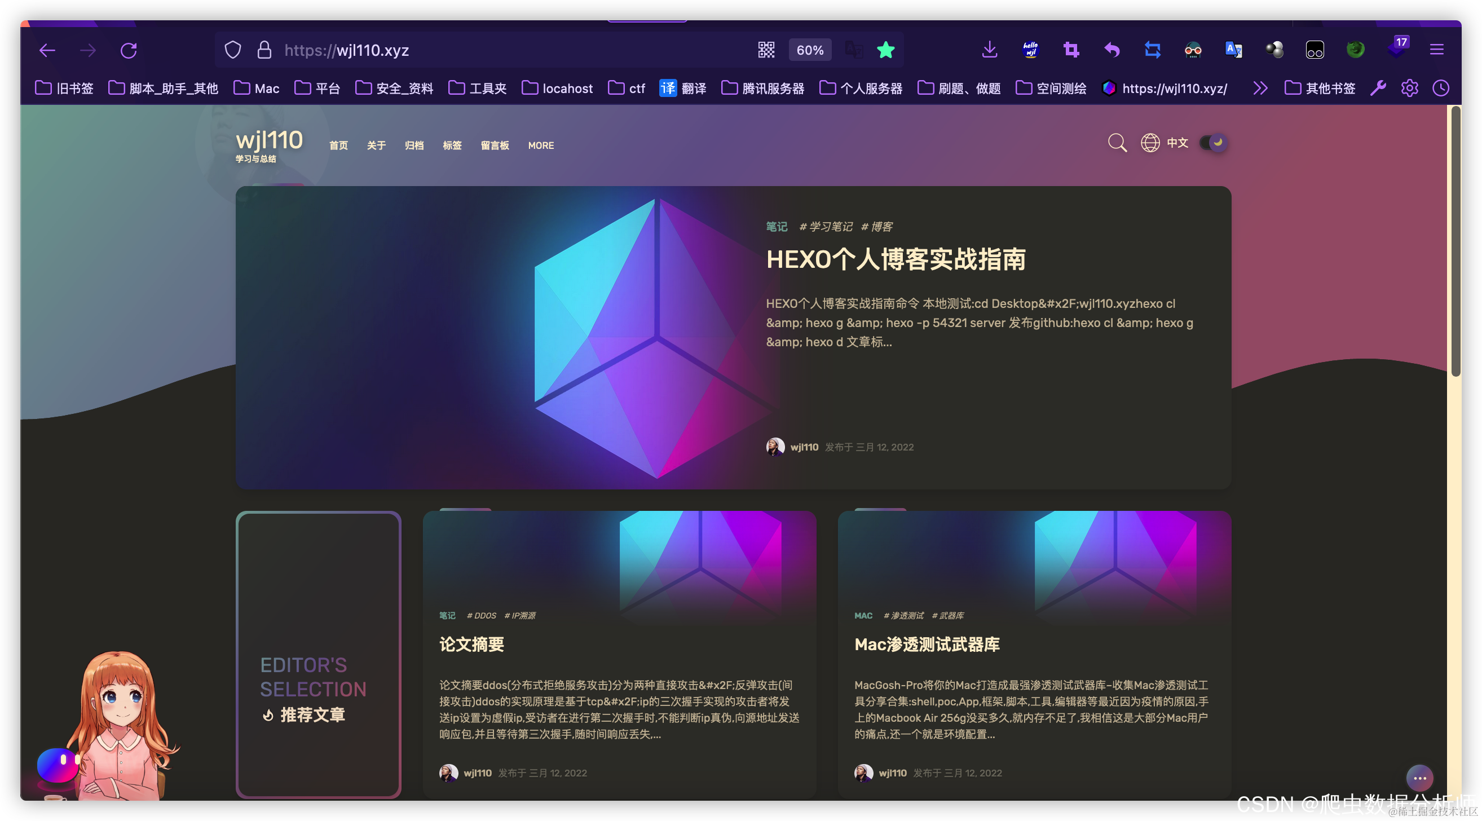This screenshot has width=1482, height=821.
Task: Click the bookmark star in address bar
Action: 886,50
